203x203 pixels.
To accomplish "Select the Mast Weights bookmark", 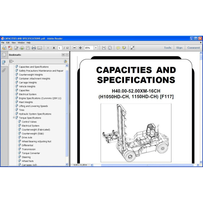I will click(26, 102).
